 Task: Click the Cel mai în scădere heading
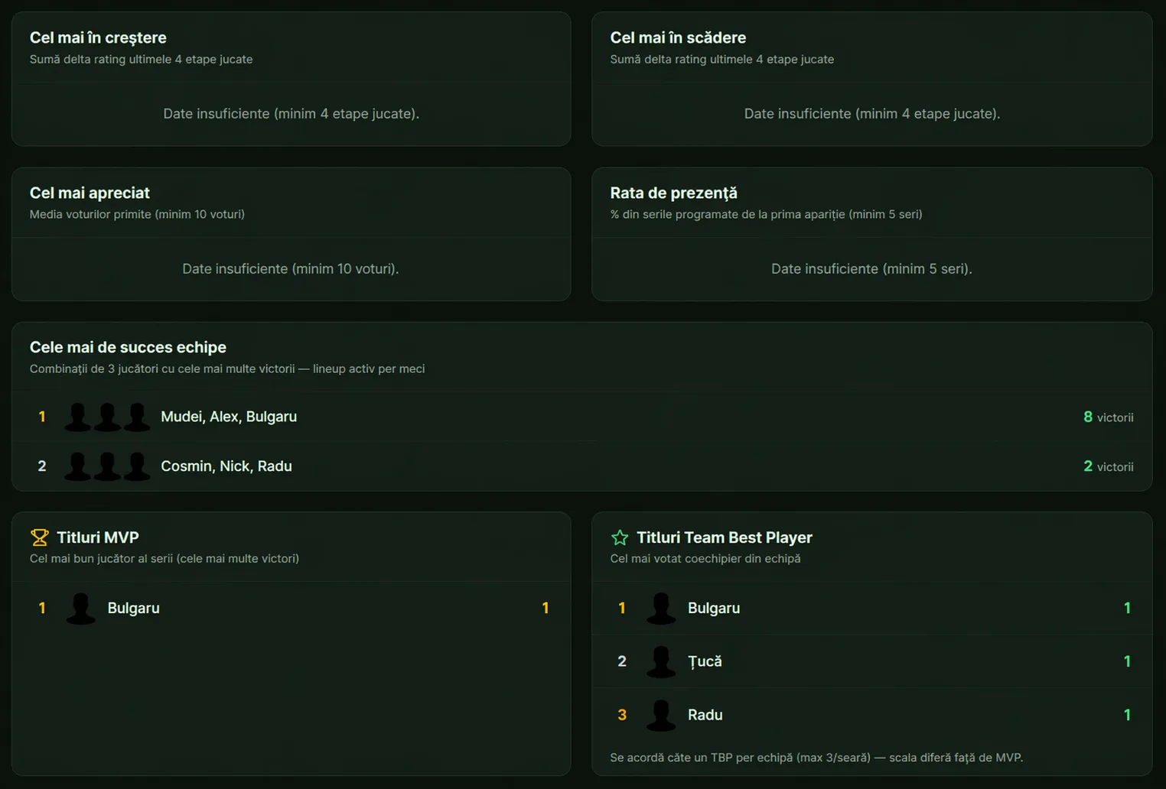[678, 37]
